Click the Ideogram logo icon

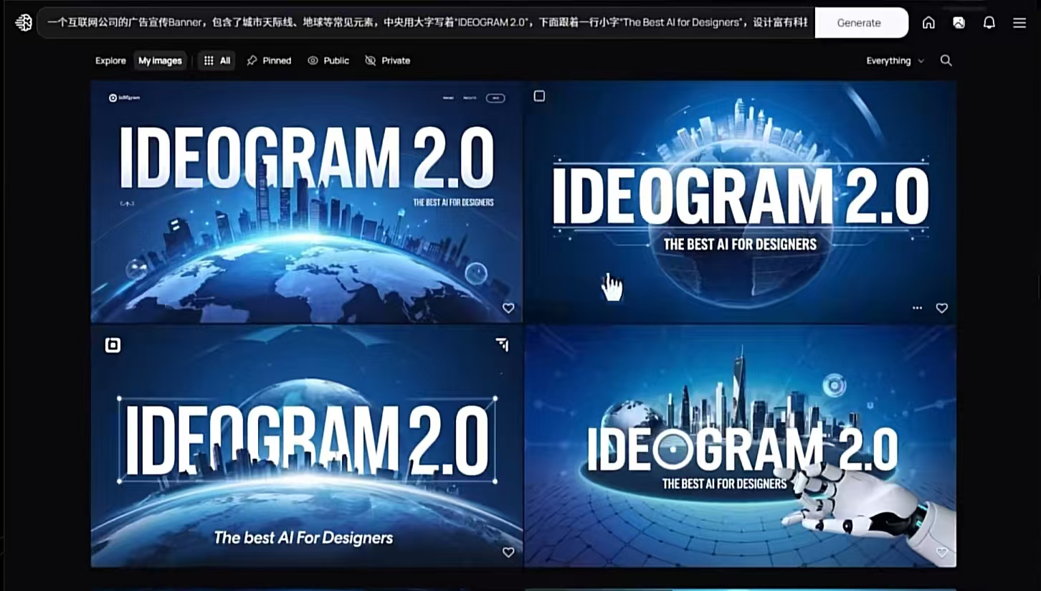24,23
